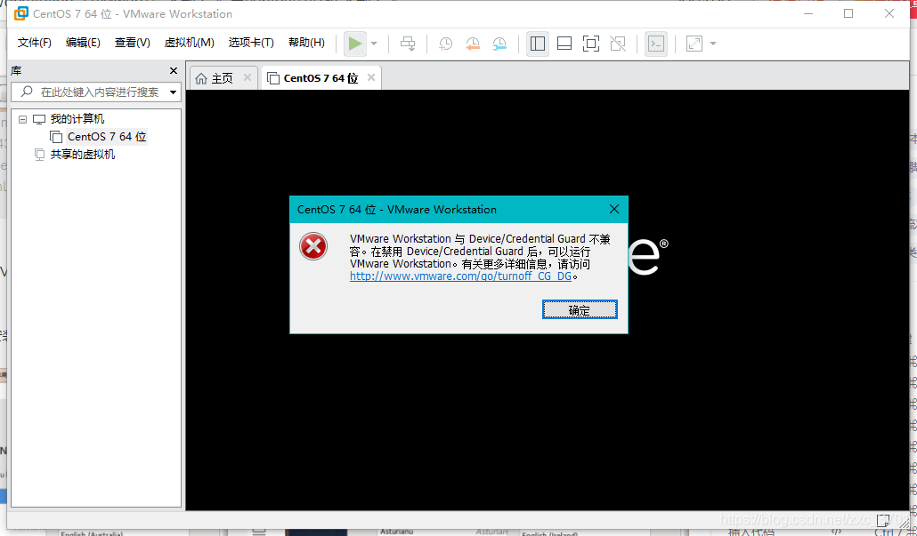The height and width of the screenshot is (536, 917).
Task: Revert the VM to its snapshot
Action: pos(472,44)
